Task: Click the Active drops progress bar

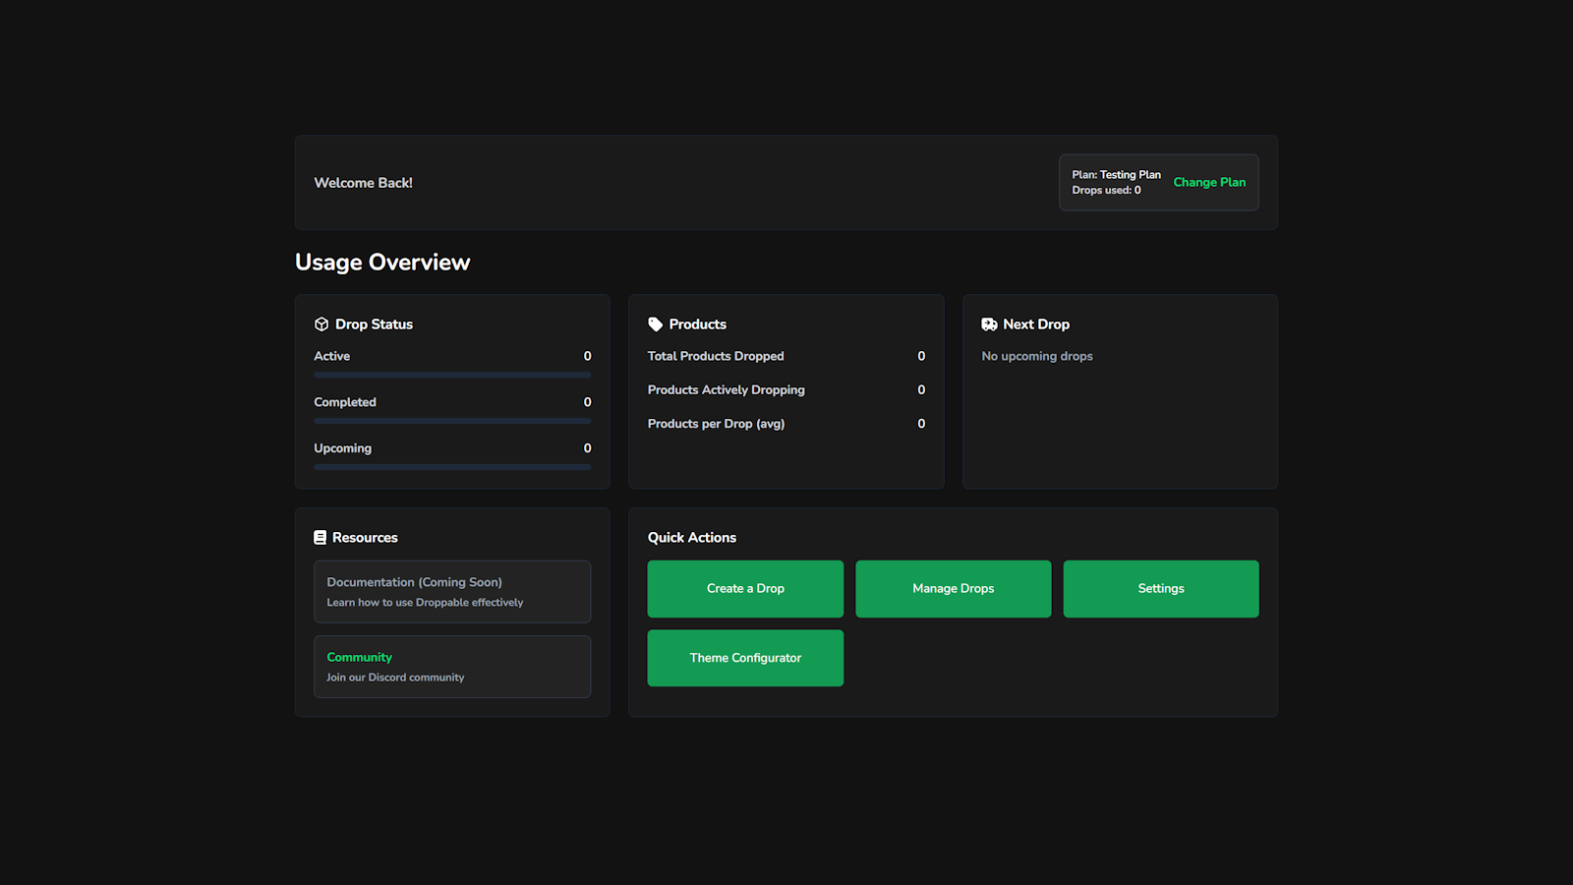Action: (x=451, y=375)
